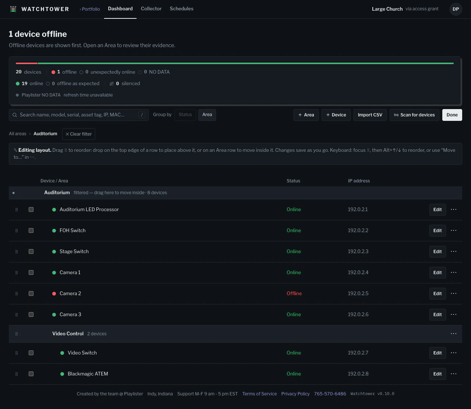471x409 pixels.
Task: Open more options for Video Control area
Action: 454,333
